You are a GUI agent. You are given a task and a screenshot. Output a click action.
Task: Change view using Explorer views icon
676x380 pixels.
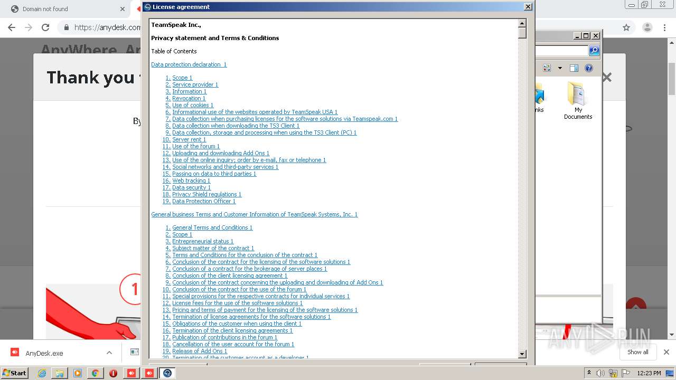[547, 68]
